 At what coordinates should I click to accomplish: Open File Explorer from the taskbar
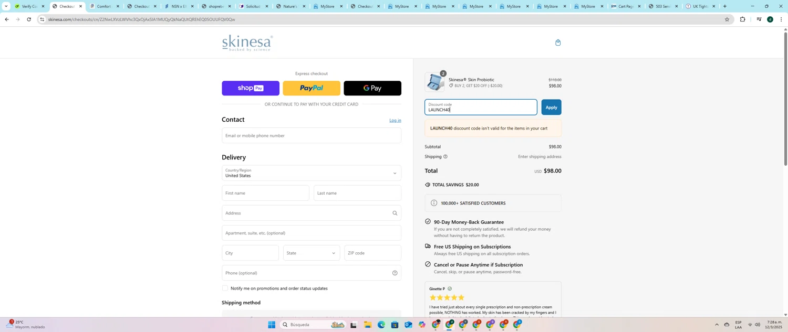coord(367,325)
